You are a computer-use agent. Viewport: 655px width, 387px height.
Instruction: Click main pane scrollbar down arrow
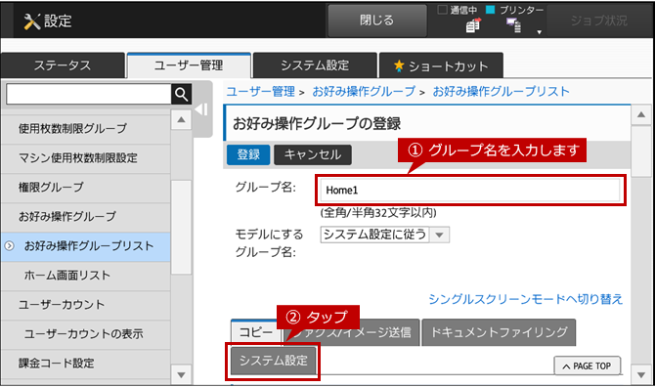(x=641, y=374)
